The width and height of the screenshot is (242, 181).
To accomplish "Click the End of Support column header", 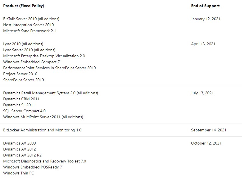I will click(x=205, y=6).
